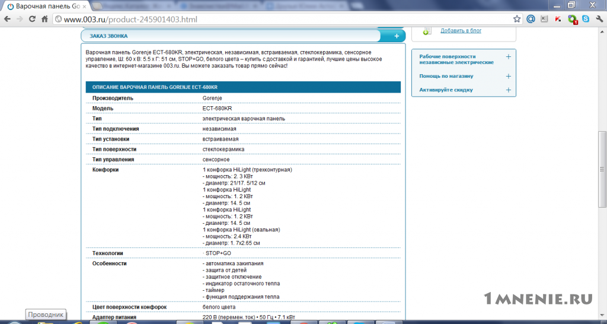Screen dimensions: 607x324
Task: Click the add-to-blog document icon
Action: coord(427,31)
